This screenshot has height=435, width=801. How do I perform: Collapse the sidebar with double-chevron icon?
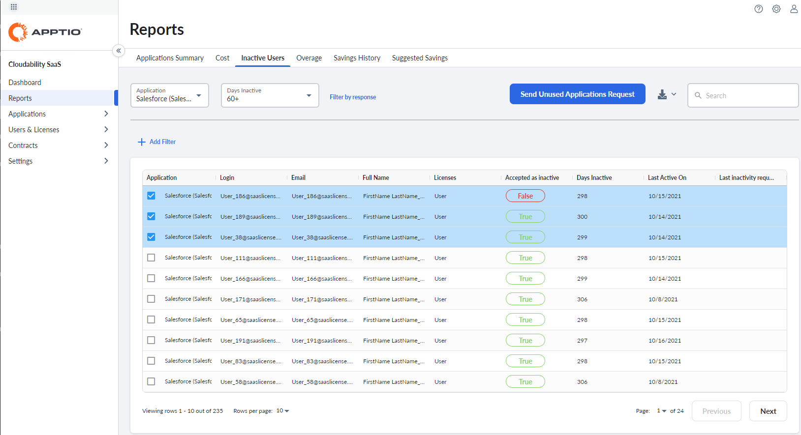tap(119, 51)
